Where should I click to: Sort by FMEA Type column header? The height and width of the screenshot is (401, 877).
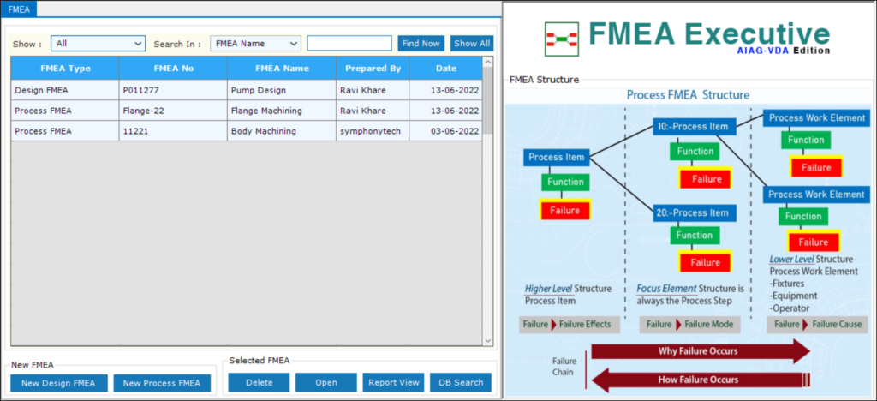point(65,69)
